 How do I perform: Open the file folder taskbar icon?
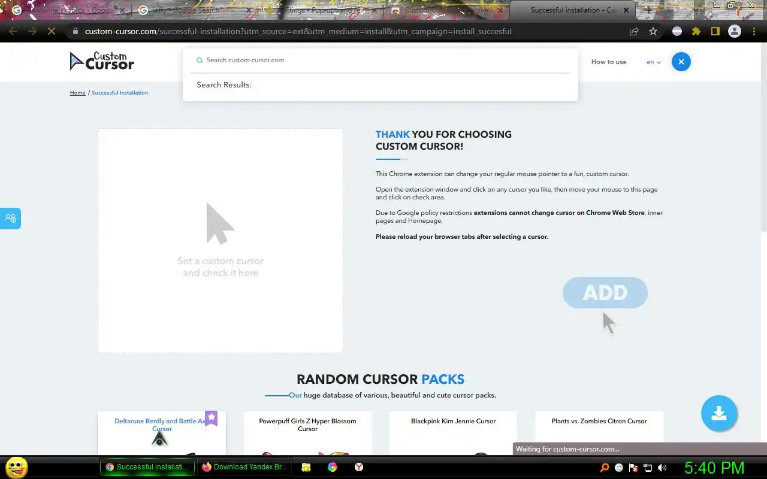(306, 467)
